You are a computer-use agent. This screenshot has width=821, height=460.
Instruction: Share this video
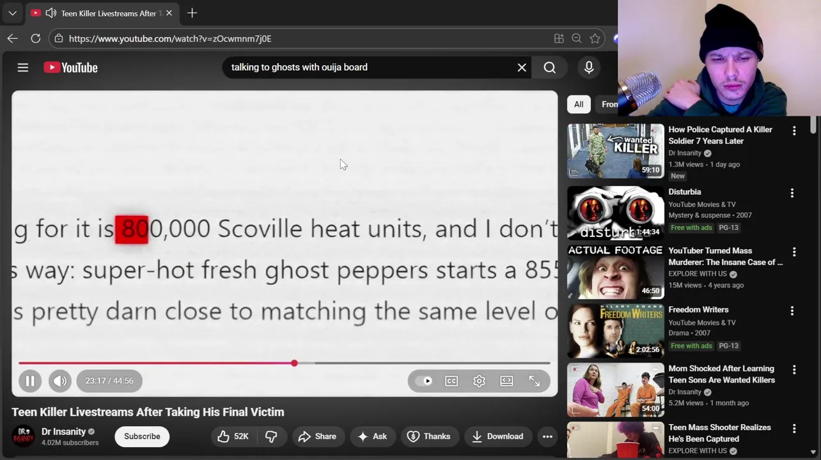click(x=318, y=436)
